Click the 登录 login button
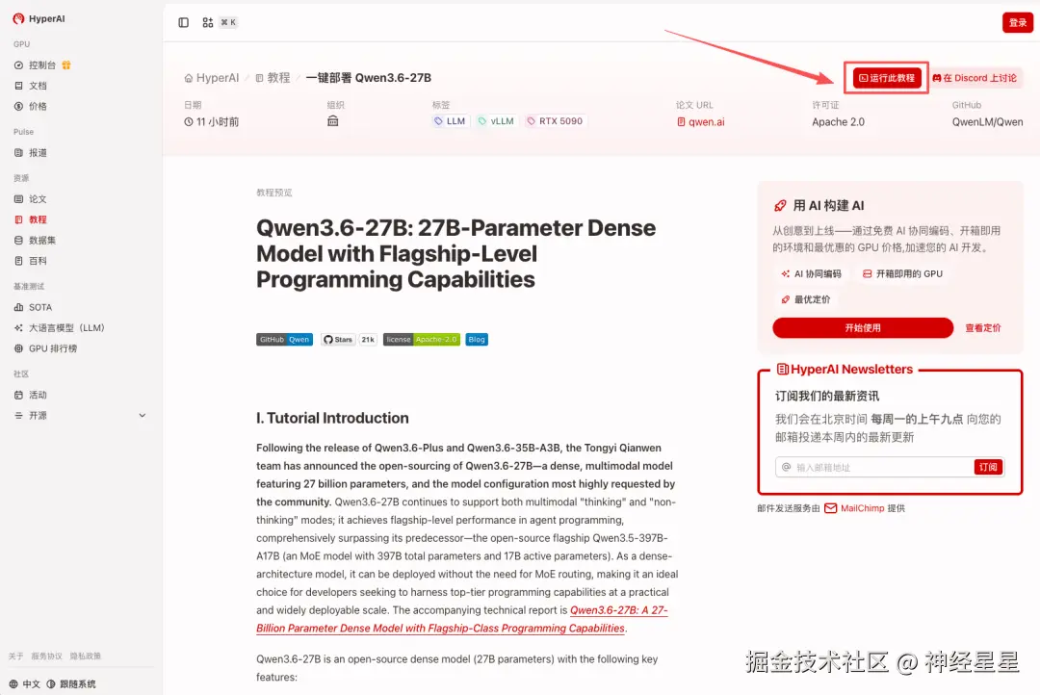 tap(1018, 22)
